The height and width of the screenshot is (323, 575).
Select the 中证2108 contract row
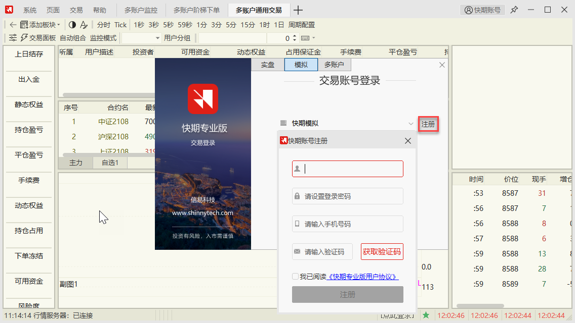107,122
